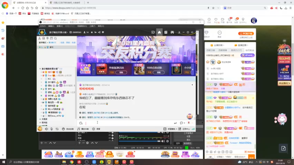
Task: Collapse the main channel tree node
Action: [40, 69]
